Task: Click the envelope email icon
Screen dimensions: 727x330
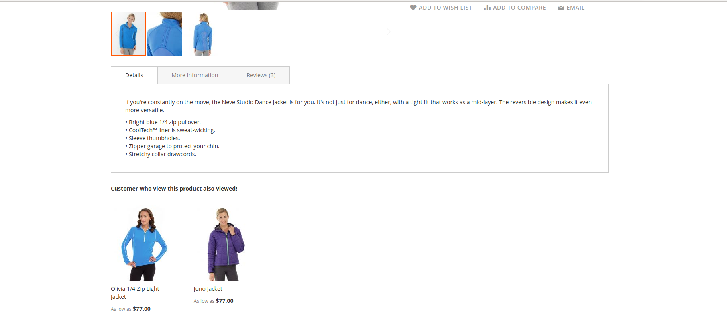Action: click(x=561, y=8)
